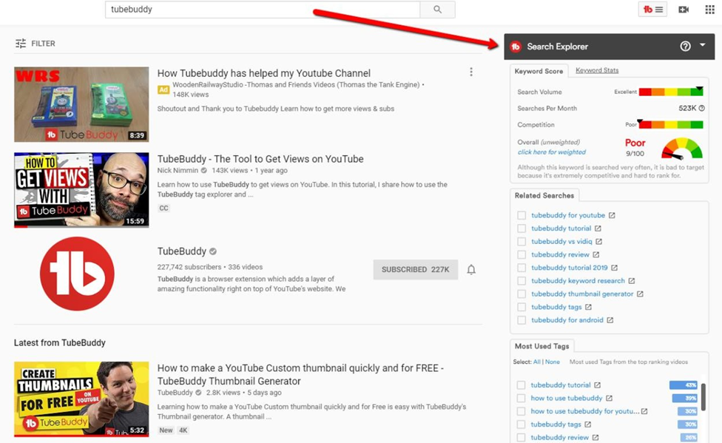Click the 'Latest from TubeBuddy' heading

(59, 342)
